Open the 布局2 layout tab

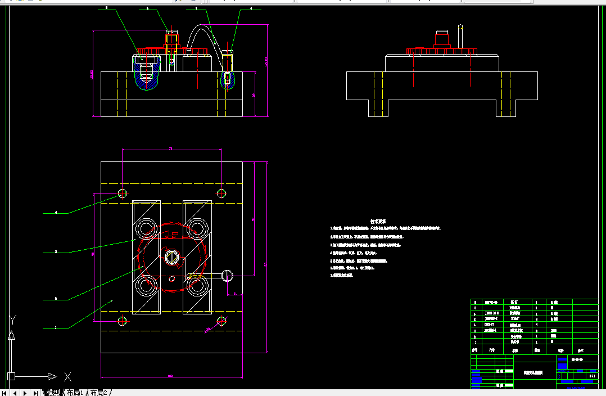click(x=99, y=393)
